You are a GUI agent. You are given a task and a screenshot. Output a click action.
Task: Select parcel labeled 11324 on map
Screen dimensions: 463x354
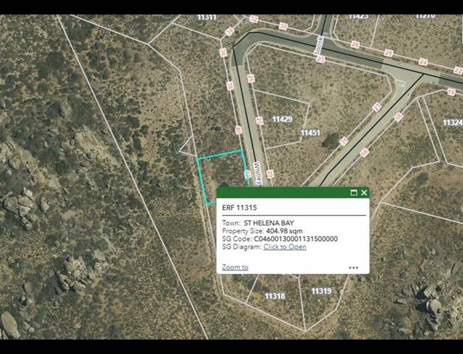[x=452, y=122]
